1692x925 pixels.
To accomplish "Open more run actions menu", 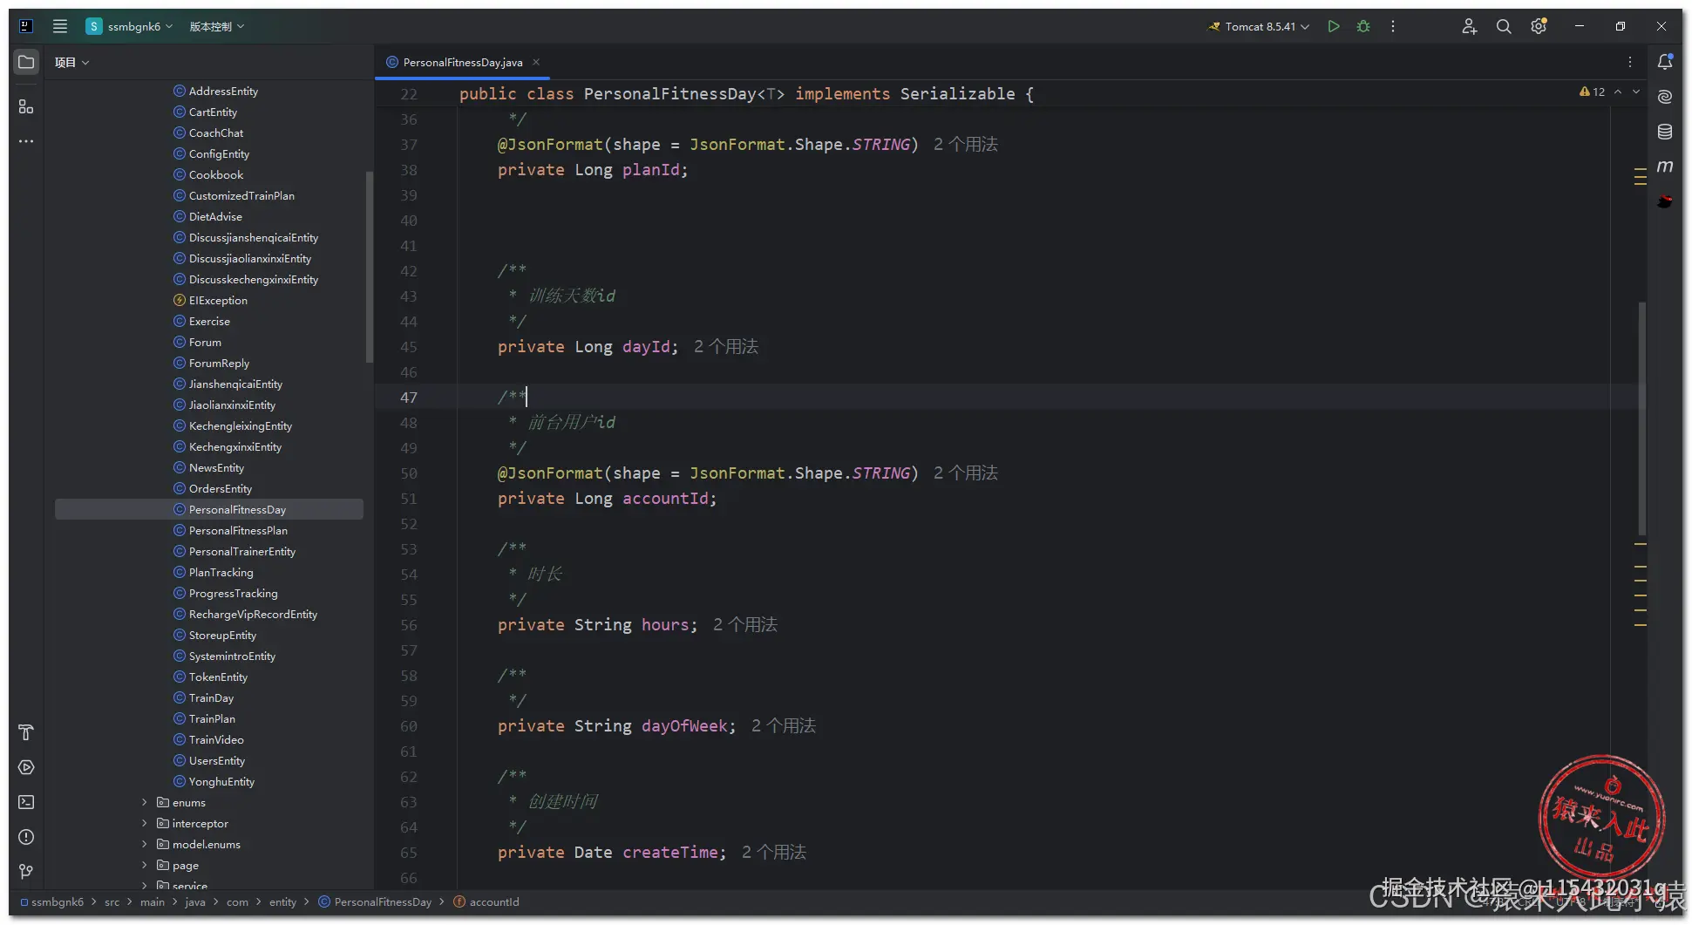I will click(1393, 26).
